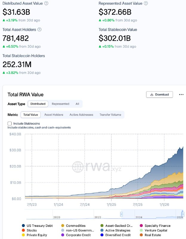Click the left handle of the time range slider
186x239 pixels.
(x=121, y=214)
